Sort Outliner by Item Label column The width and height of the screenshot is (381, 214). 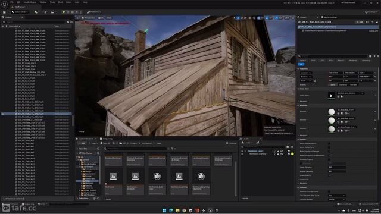tap(14, 26)
